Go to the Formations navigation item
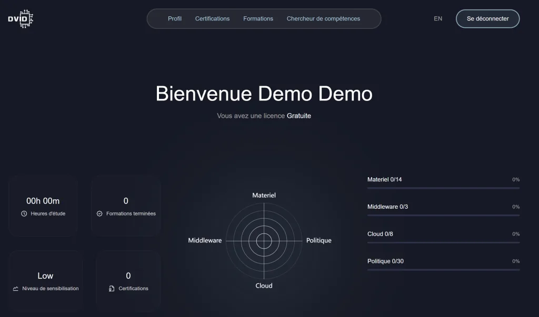The height and width of the screenshot is (317, 539). click(x=258, y=18)
